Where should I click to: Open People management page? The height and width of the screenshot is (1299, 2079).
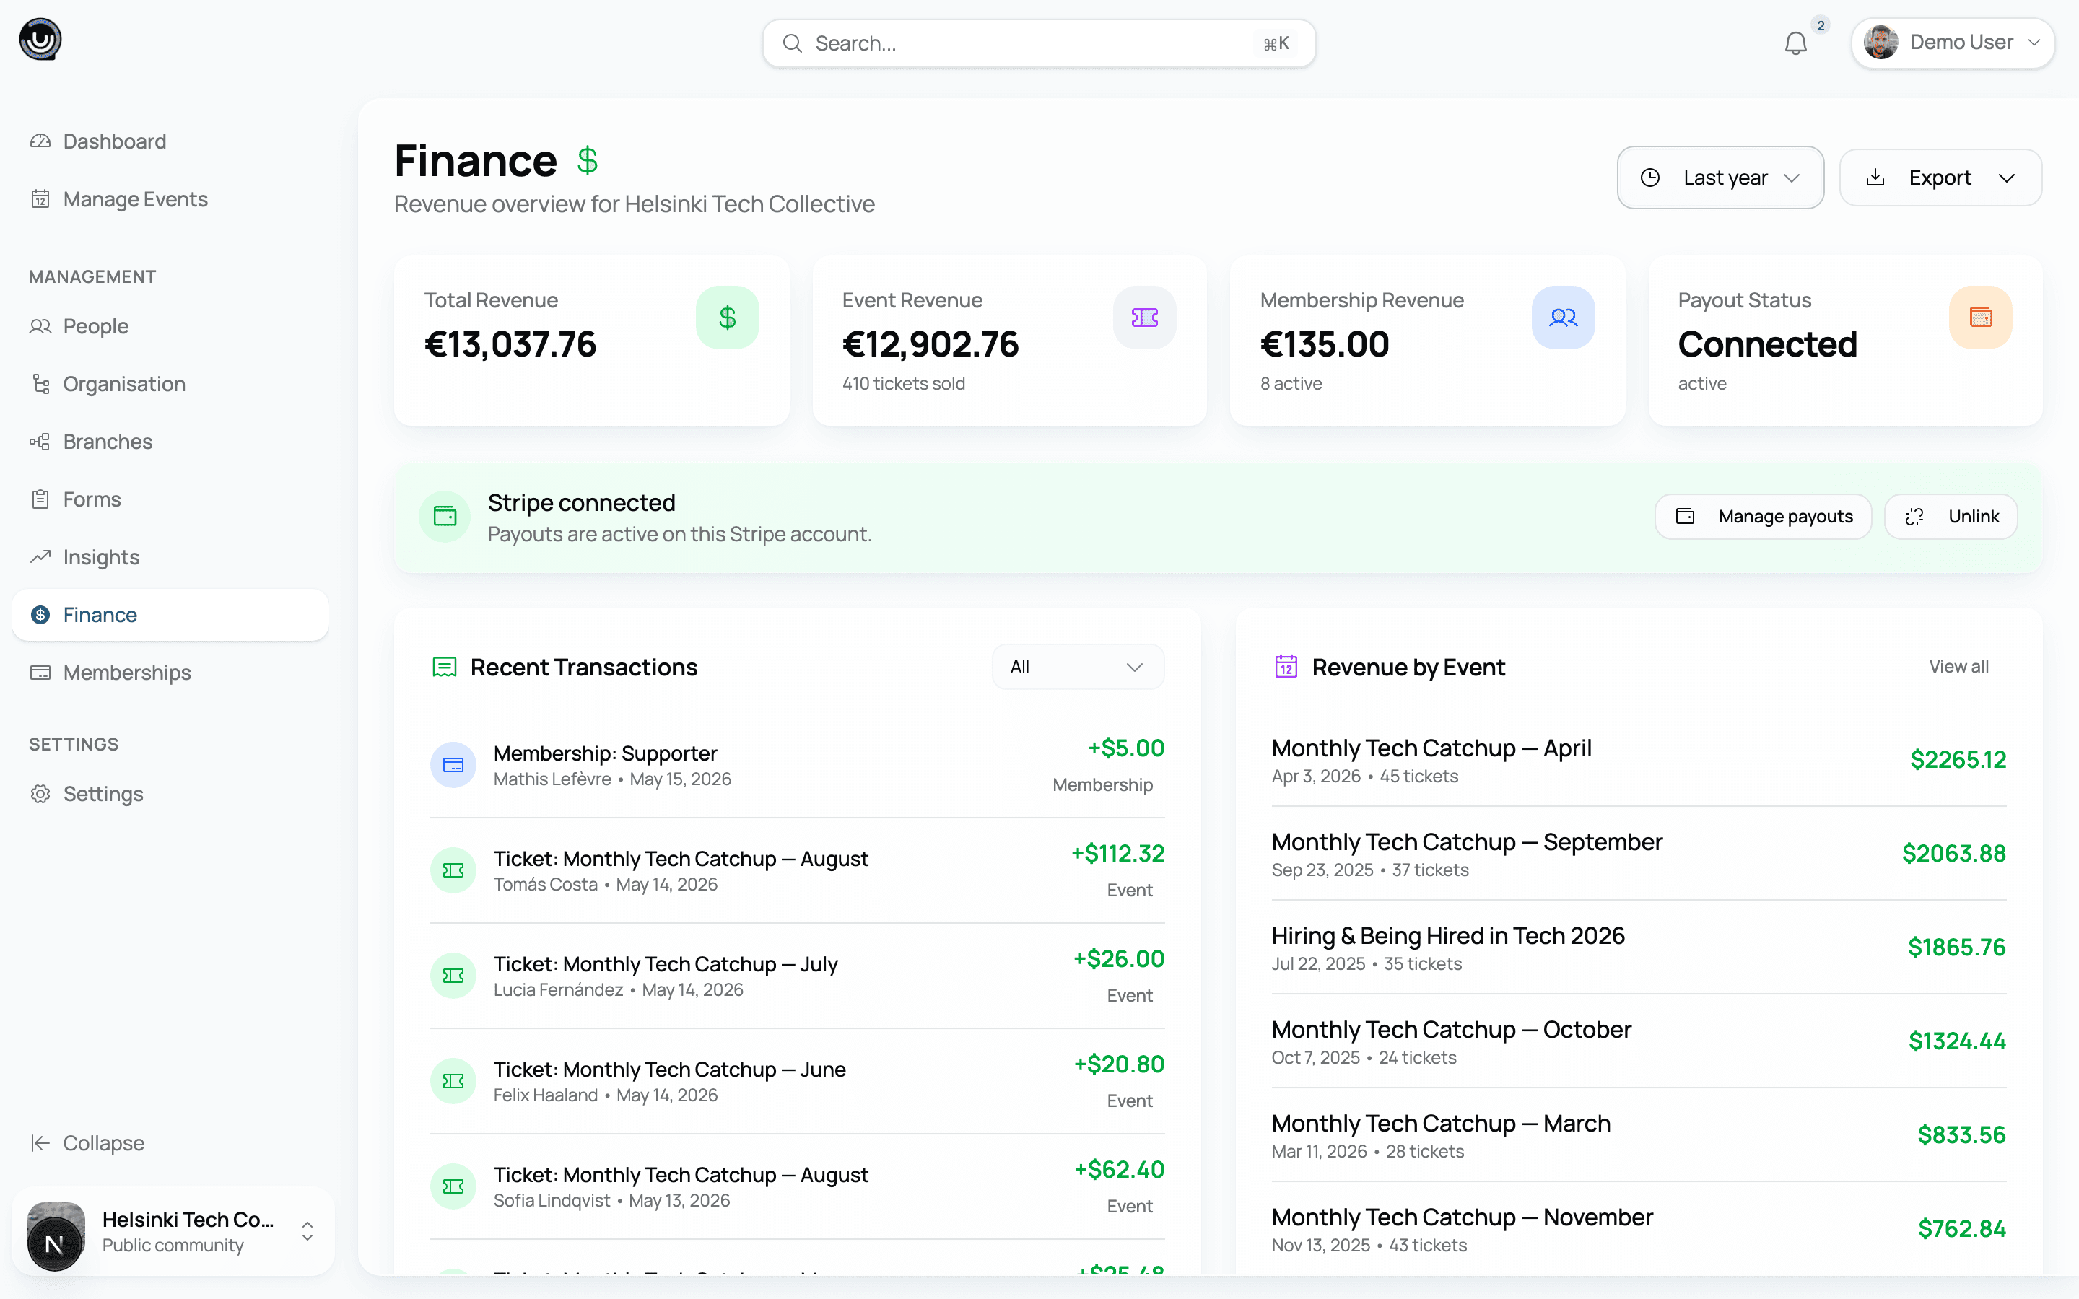tap(170, 325)
